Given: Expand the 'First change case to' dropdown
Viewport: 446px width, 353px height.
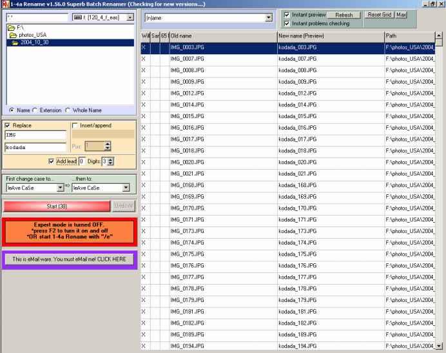Looking at the screenshot, I should click(60, 187).
